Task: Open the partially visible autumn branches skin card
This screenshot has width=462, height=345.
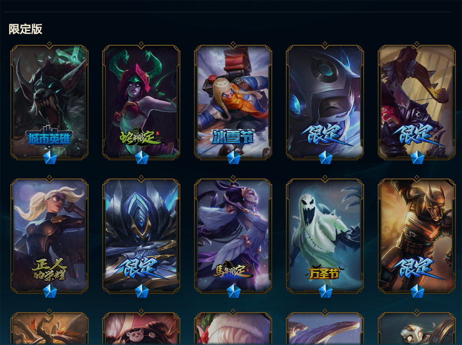Action: [50, 328]
